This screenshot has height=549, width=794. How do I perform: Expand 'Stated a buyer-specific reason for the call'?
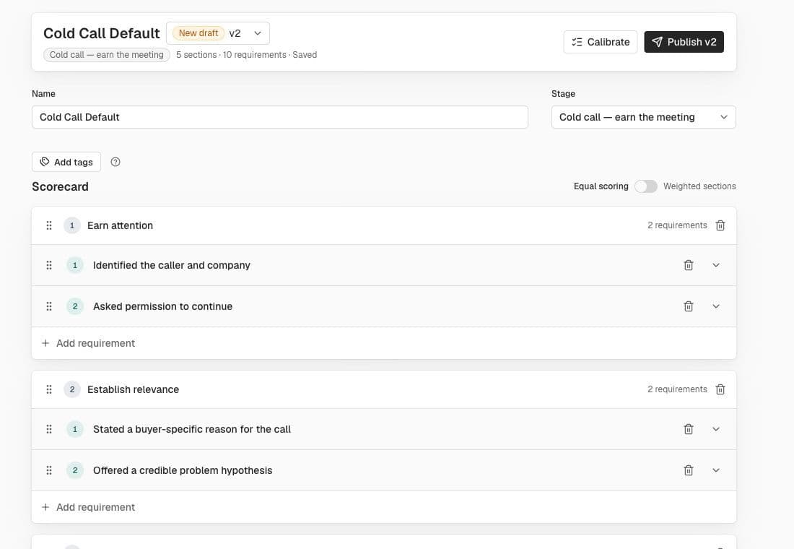pyautogui.click(x=716, y=429)
